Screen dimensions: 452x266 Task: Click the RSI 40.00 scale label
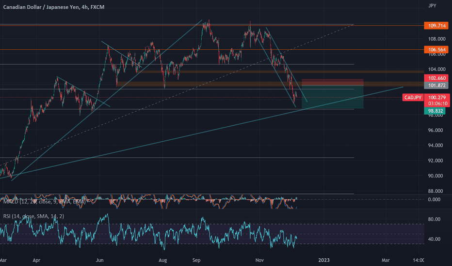(x=434, y=239)
